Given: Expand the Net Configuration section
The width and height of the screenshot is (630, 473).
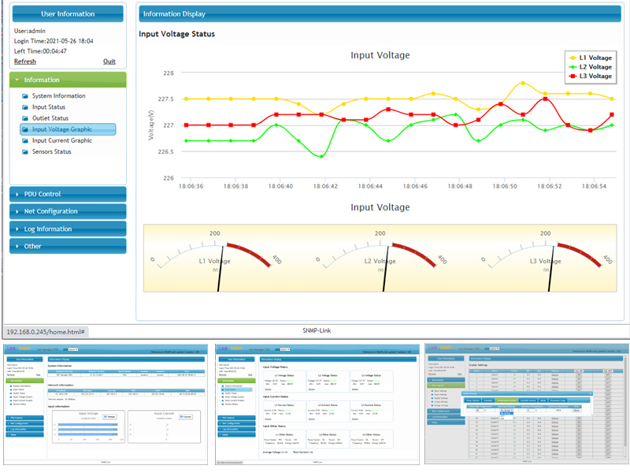Looking at the screenshot, I should (68, 211).
